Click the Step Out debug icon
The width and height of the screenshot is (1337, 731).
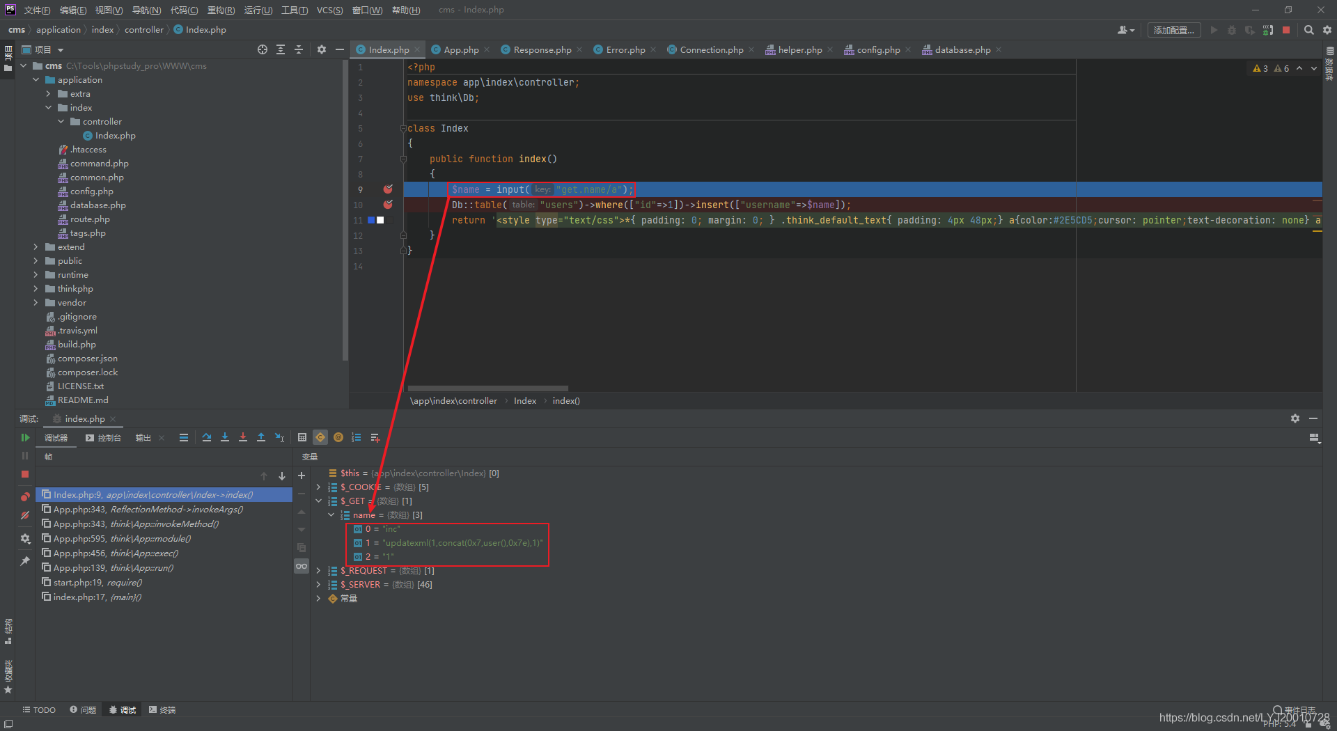coord(261,437)
